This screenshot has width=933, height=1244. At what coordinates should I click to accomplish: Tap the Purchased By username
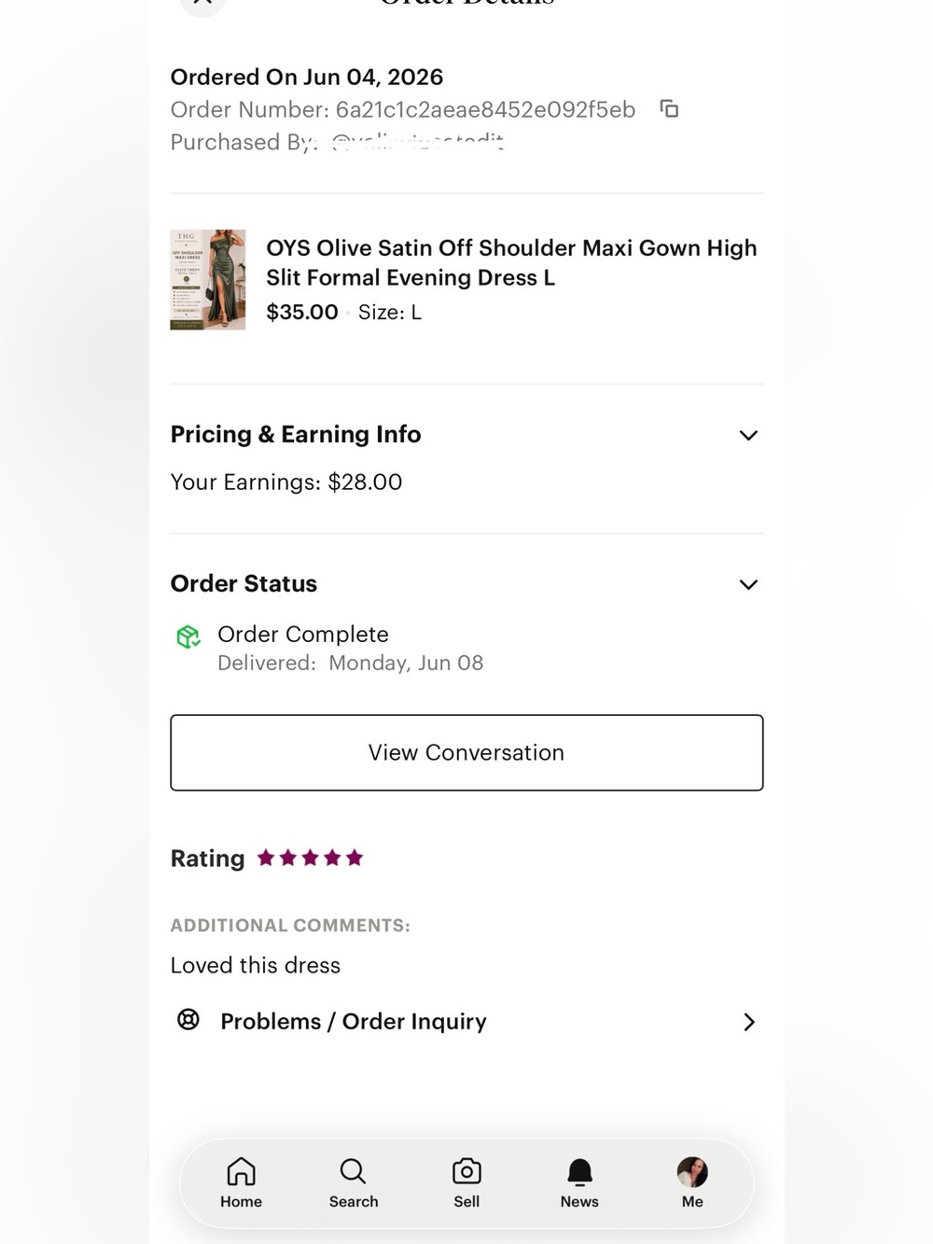coord(417,142)
